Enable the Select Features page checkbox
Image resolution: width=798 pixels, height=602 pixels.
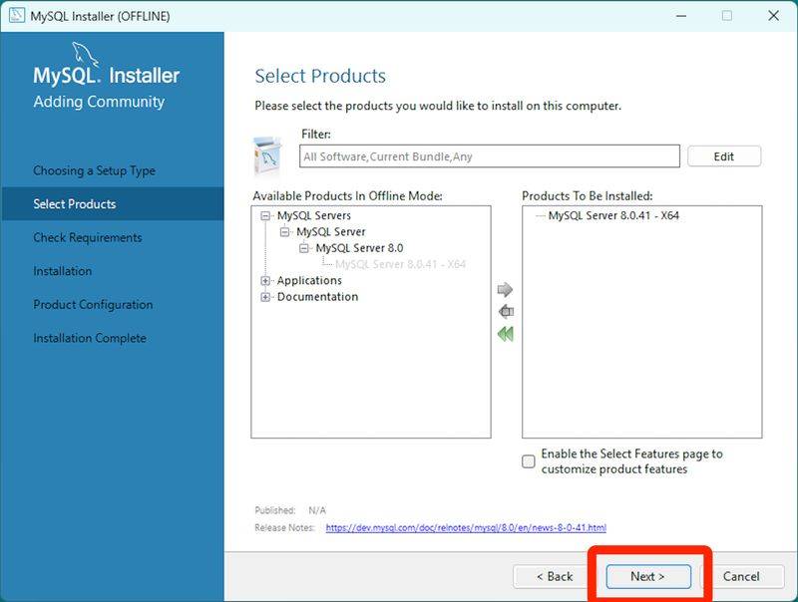point(529,461)
